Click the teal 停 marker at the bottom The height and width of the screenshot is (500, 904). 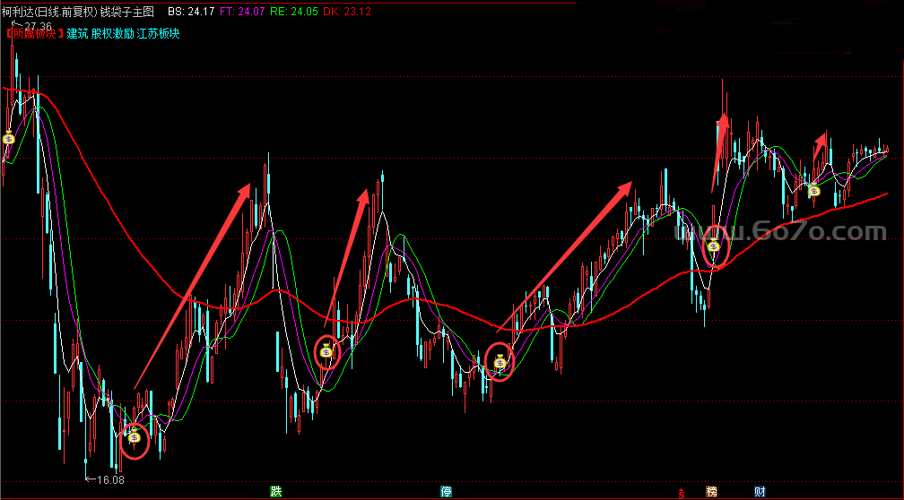[446, 491]
